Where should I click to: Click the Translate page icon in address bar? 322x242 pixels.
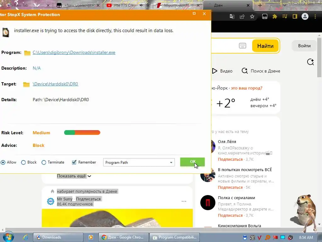point(232,16)
